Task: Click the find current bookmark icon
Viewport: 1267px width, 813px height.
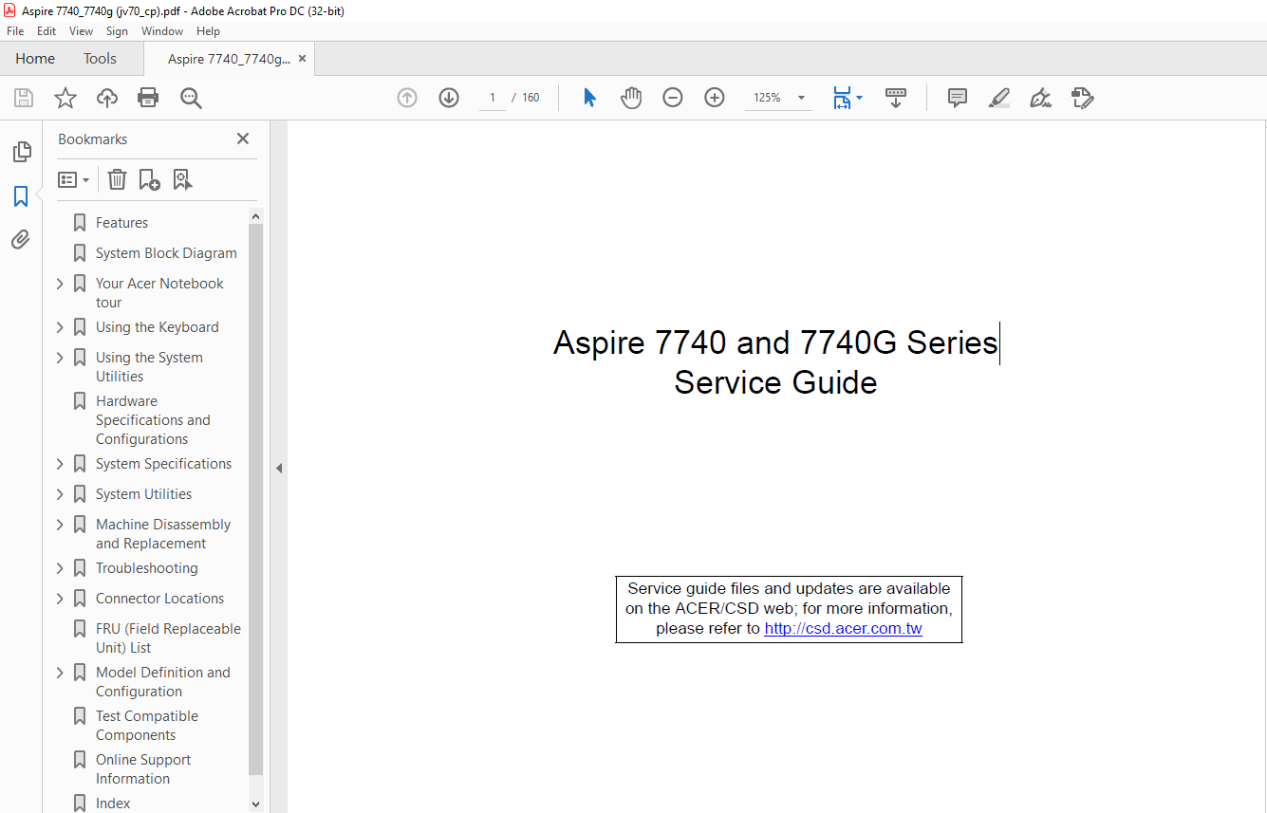Action: tap(182, 179)
